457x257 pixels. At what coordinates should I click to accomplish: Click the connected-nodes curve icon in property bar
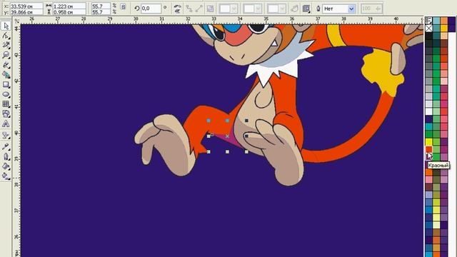[x=189, y=9]
